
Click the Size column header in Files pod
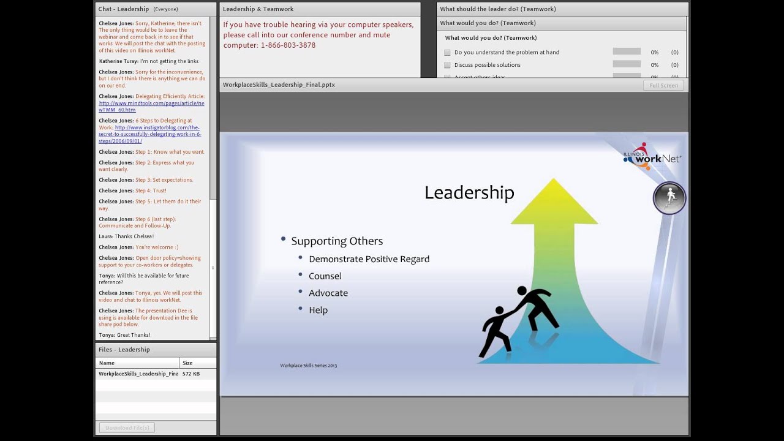[198, 363]
